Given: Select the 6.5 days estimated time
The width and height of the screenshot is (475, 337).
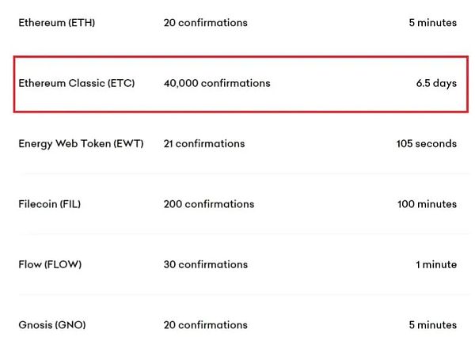Looking at the screenshot, I should 436,83.
